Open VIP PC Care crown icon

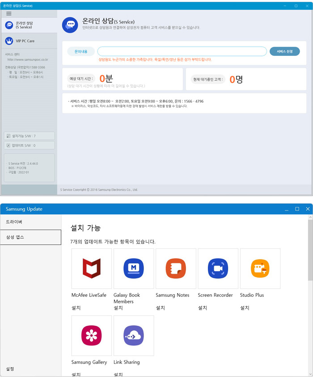coord(9,41)
